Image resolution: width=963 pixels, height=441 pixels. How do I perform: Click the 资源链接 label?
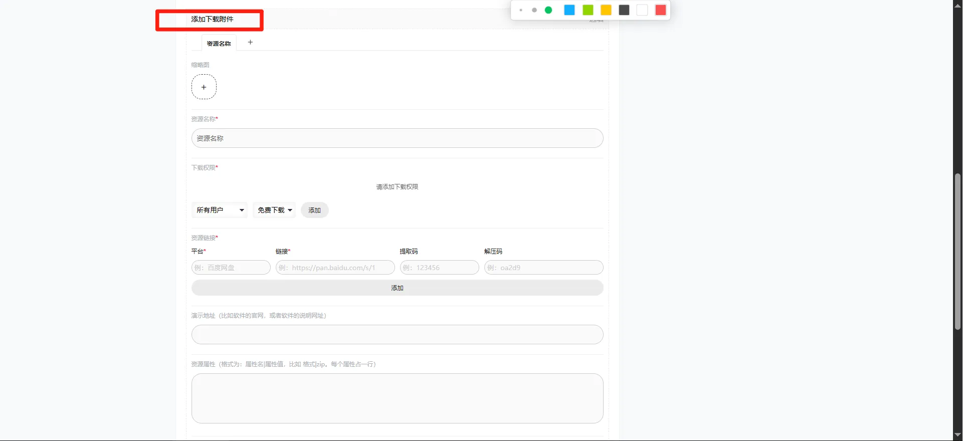point(204,238)
